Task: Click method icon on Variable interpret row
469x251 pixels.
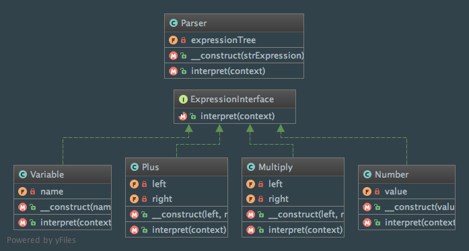Action: pyautogui.click(x=22, y=223)
